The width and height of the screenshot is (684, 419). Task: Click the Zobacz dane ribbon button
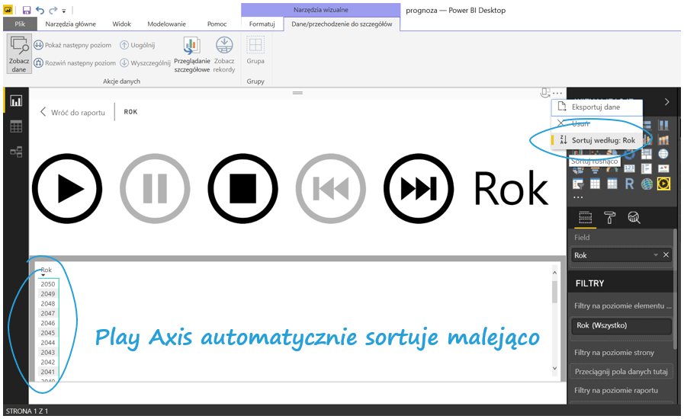[x=19, y=54]
